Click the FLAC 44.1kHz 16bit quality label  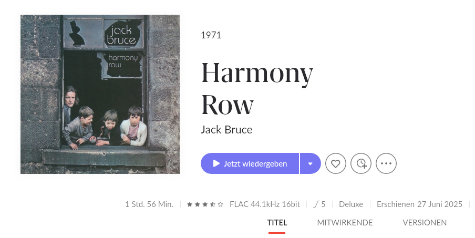point(265,204)
